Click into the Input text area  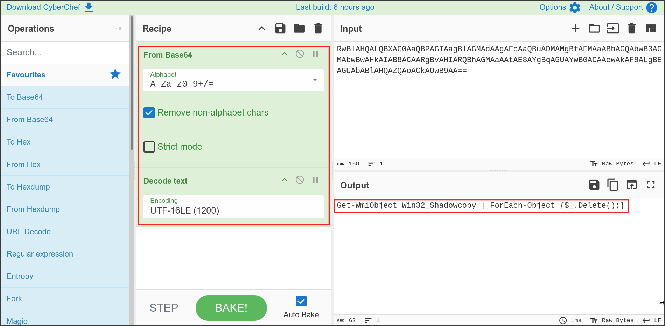pos(499,101)
